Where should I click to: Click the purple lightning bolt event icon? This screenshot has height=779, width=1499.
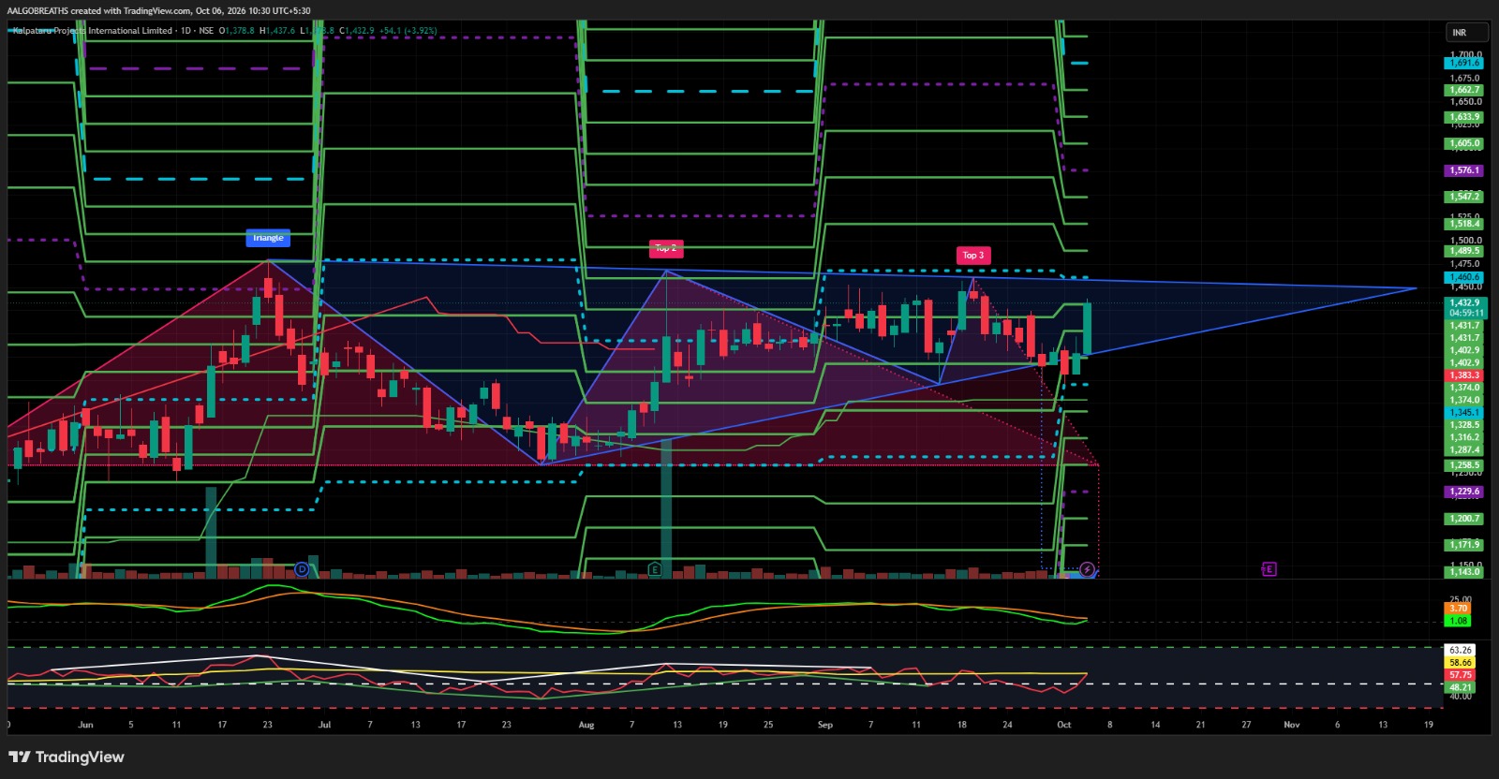pyautogui.click(x=1087, y=569)
